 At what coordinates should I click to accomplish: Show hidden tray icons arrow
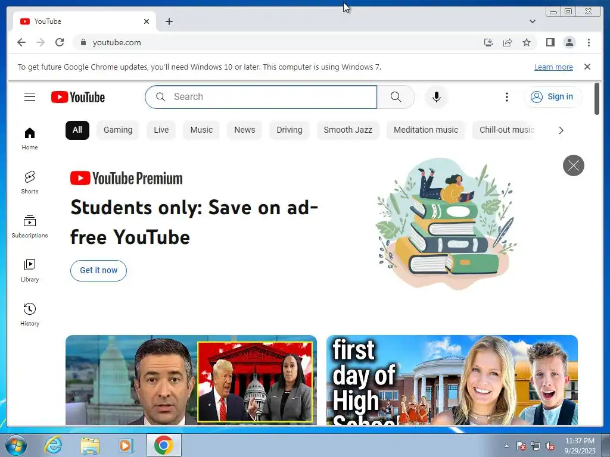pos(506,446)
